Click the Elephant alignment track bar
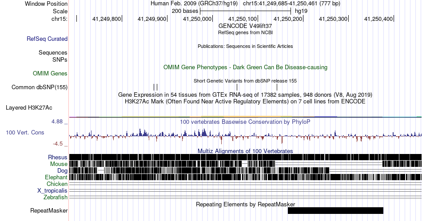This screenshot has height=221, width=422. (x=245, y=177)
